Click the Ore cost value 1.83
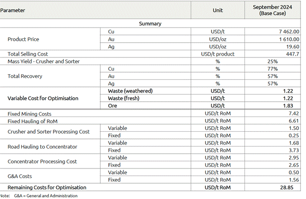The width and height of the screenshot is (306, 199). point(288,105)
